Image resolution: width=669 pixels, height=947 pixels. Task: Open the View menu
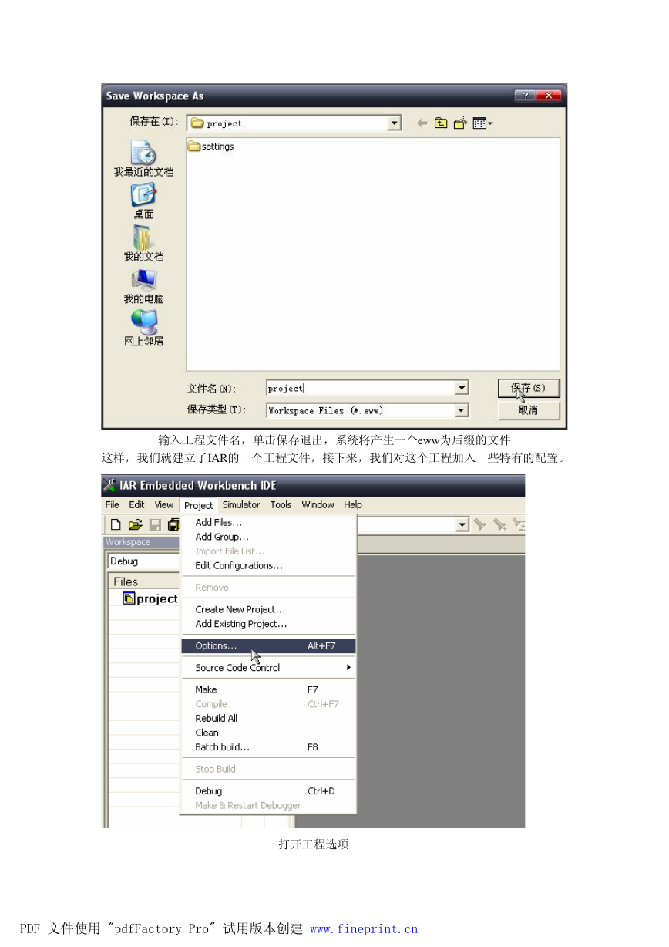164,505
